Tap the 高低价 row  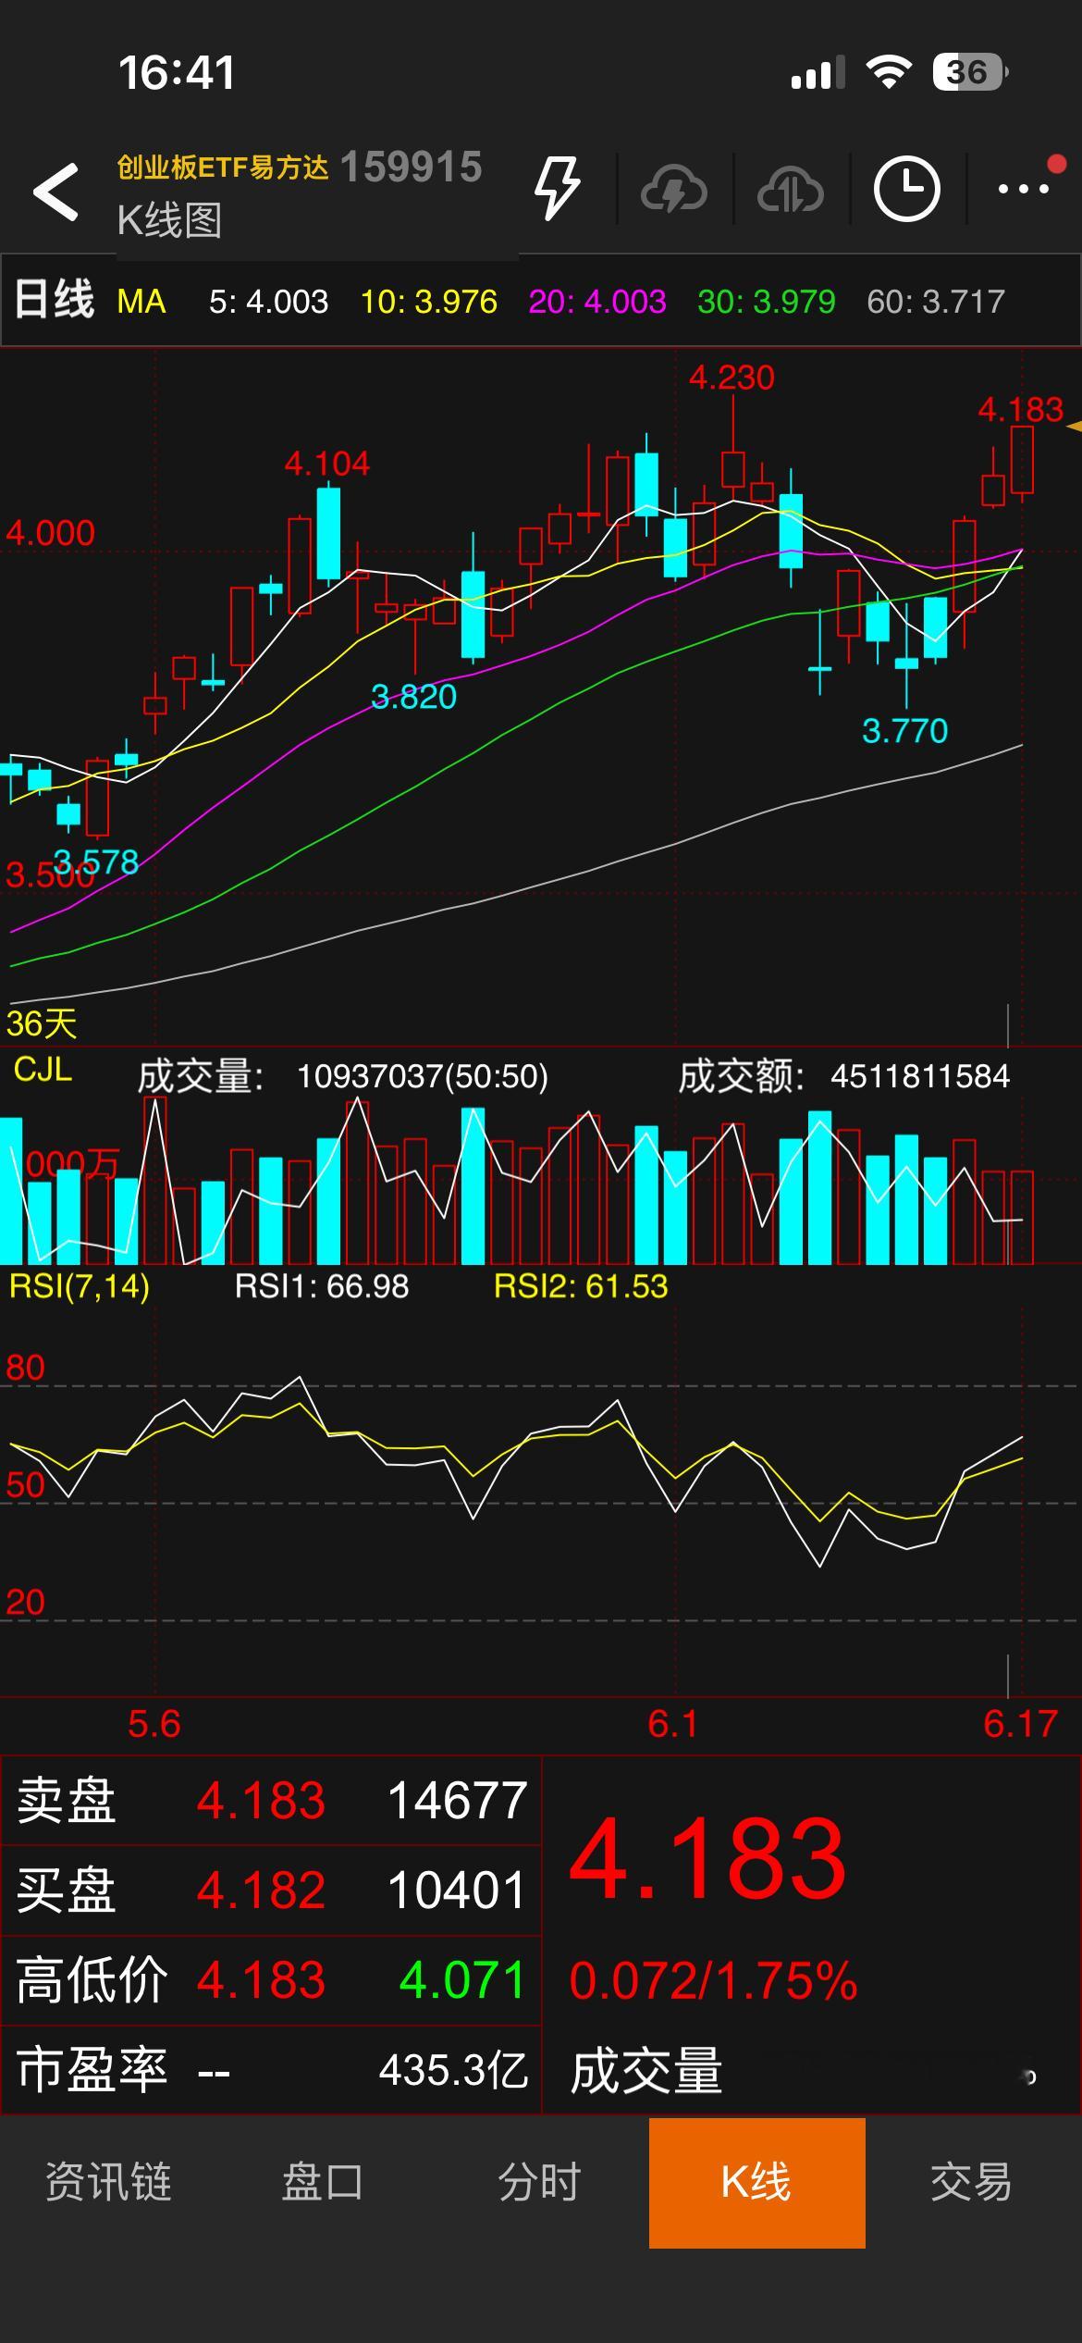pyautogui.click(x=271, y=1979)
